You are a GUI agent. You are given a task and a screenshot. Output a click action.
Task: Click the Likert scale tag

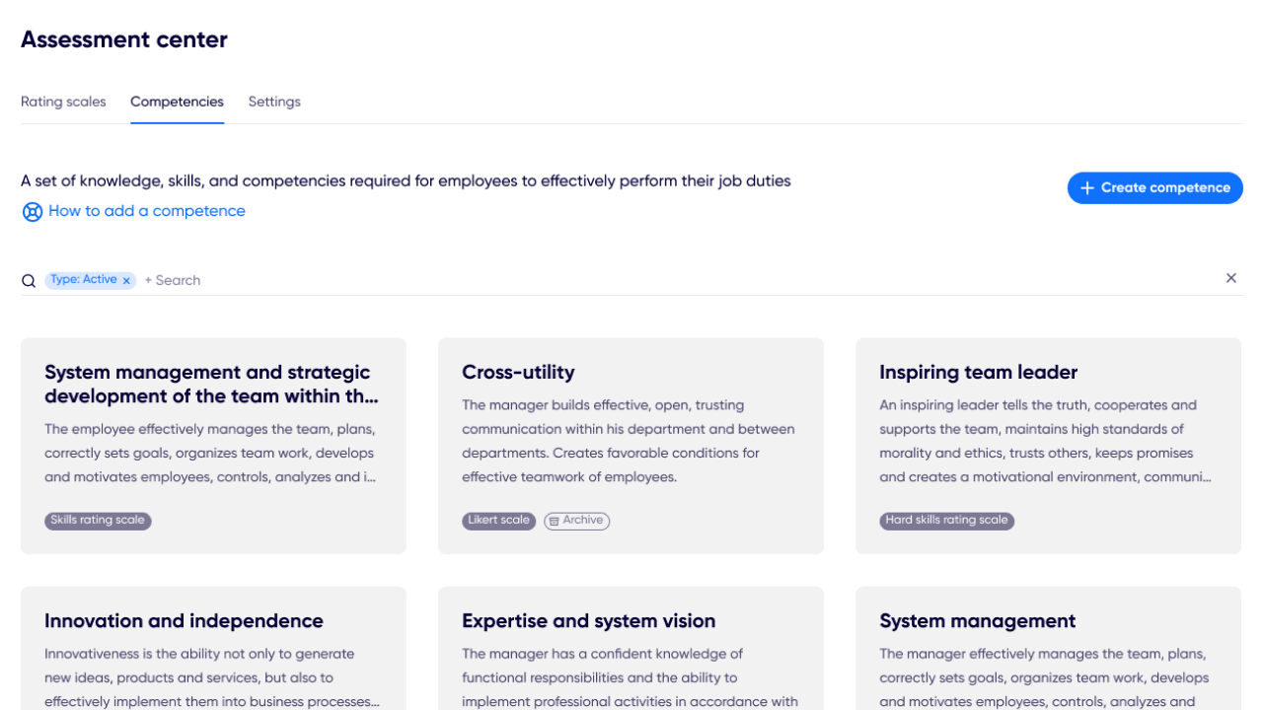click(498, 521)
